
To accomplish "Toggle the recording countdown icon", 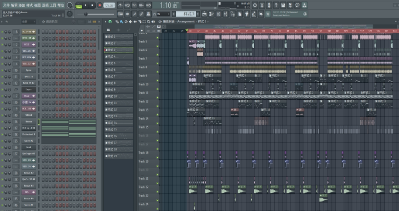I will 134,5.
